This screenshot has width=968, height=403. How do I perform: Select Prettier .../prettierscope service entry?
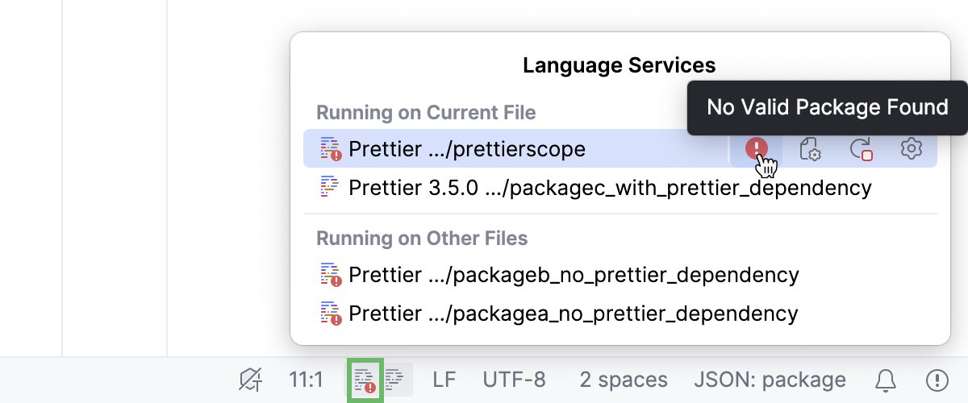coord(467,149)
